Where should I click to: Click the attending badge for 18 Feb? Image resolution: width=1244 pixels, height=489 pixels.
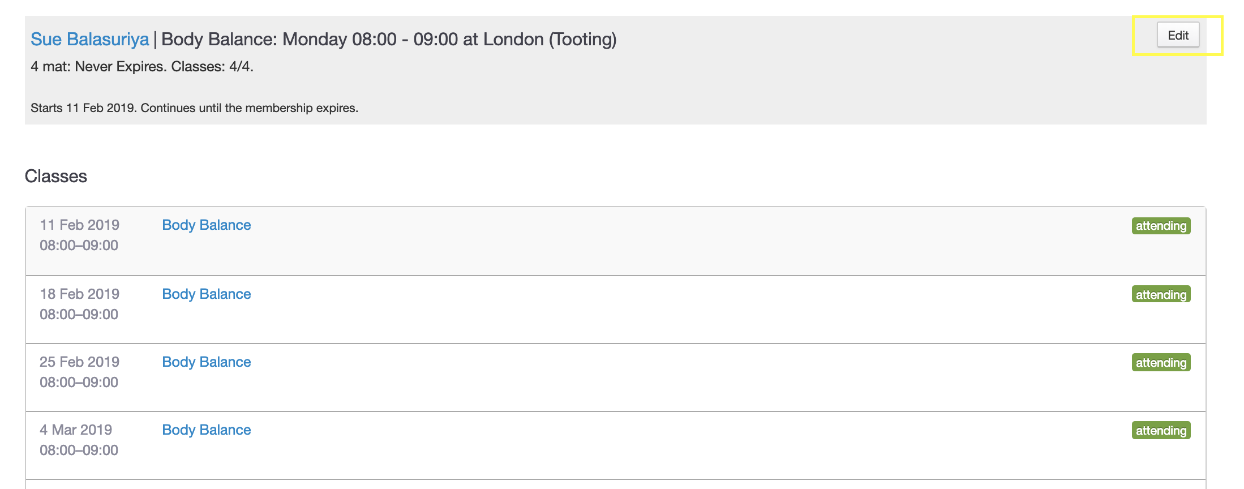pyautogui.click(x=1161, y=294)
